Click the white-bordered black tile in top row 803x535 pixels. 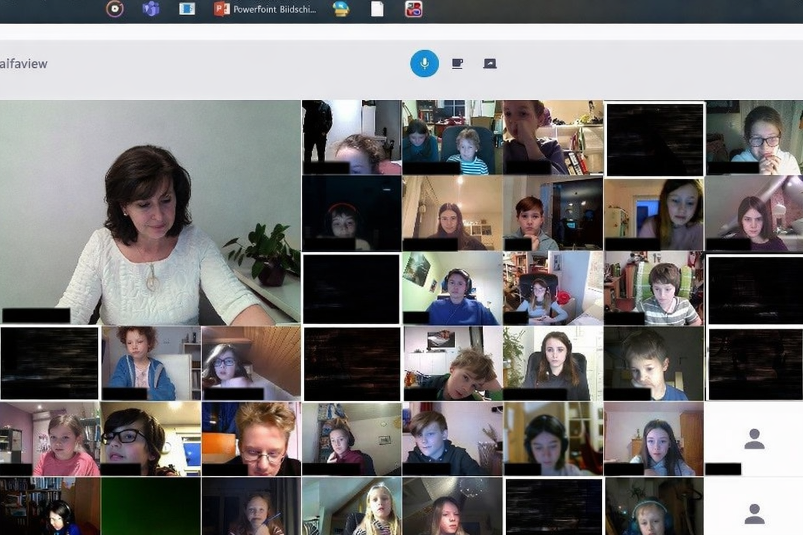coord(654,139)
